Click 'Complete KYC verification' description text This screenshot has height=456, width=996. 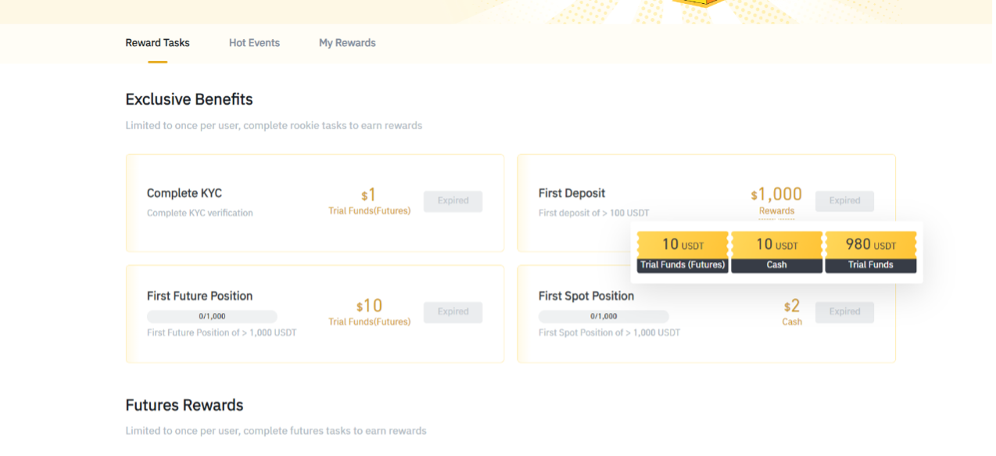coord(200,213)
